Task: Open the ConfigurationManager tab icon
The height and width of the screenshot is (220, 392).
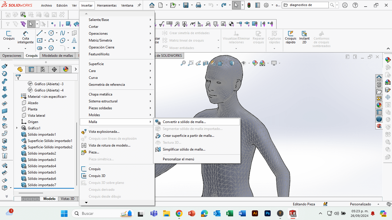Action: [x=43, y=69]
